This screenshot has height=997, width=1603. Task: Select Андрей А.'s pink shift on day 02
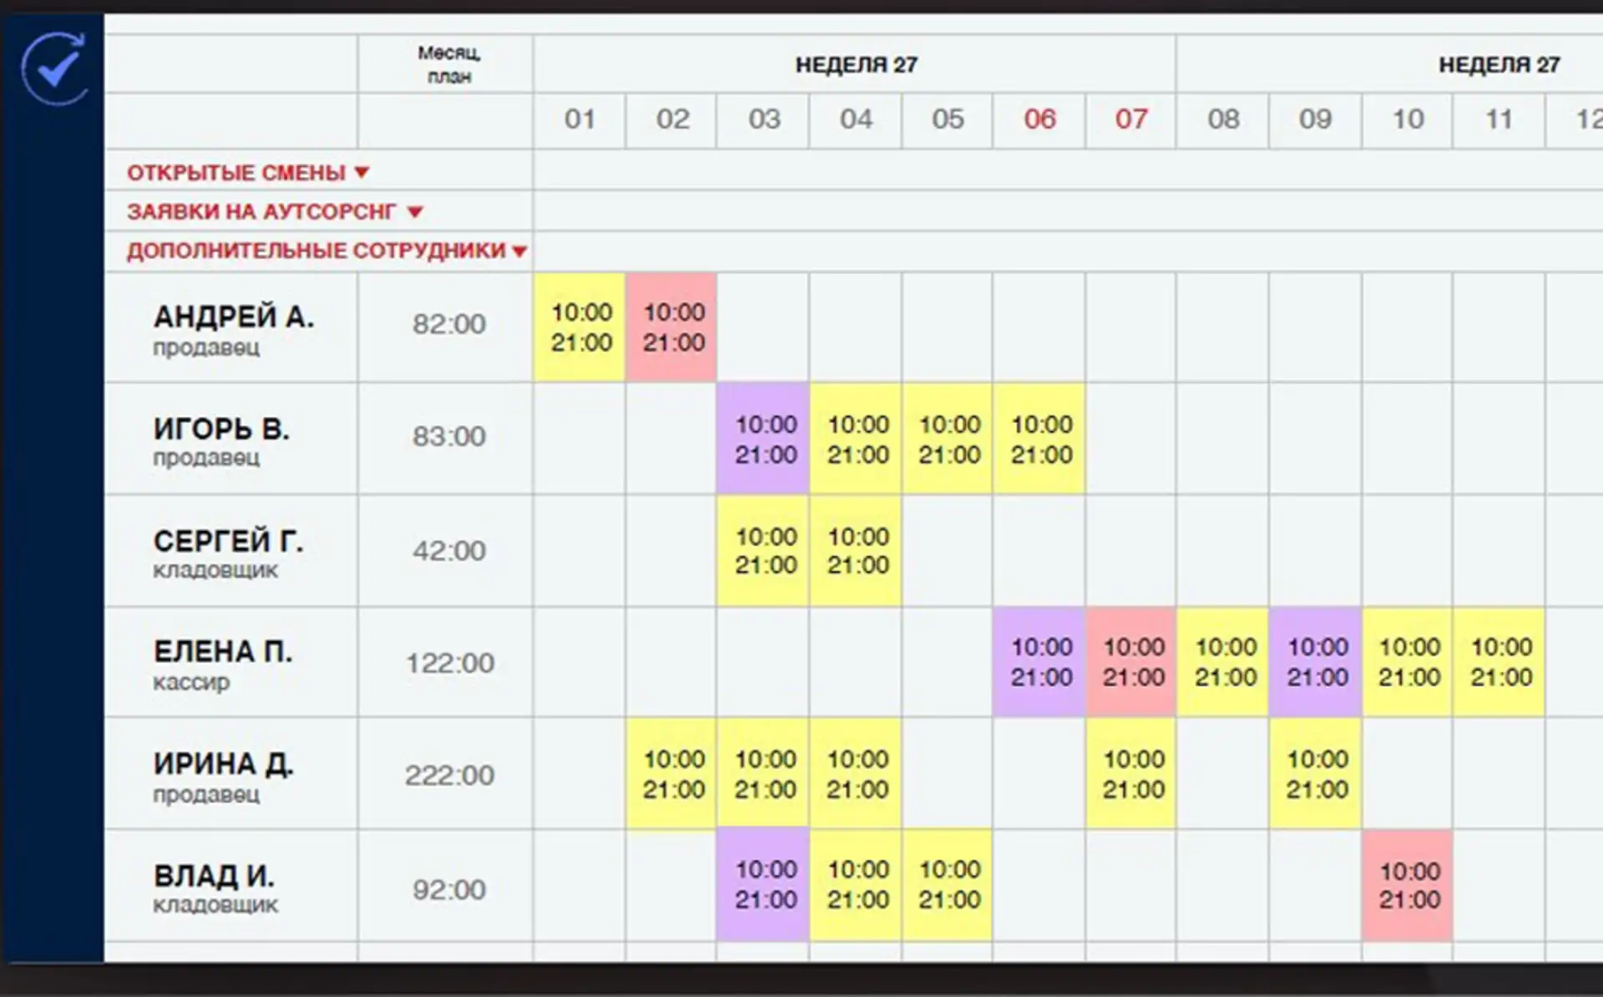(x=672, y=327)
